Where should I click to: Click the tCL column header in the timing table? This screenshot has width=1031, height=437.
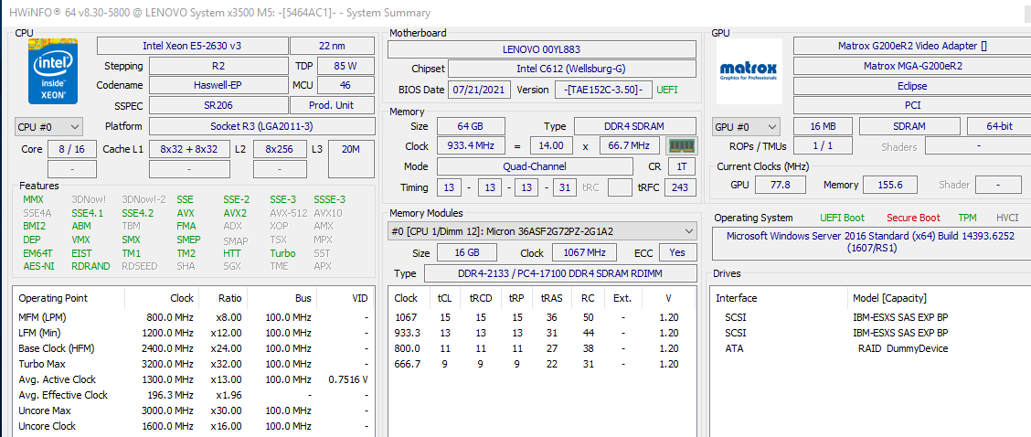coord(447,298)
